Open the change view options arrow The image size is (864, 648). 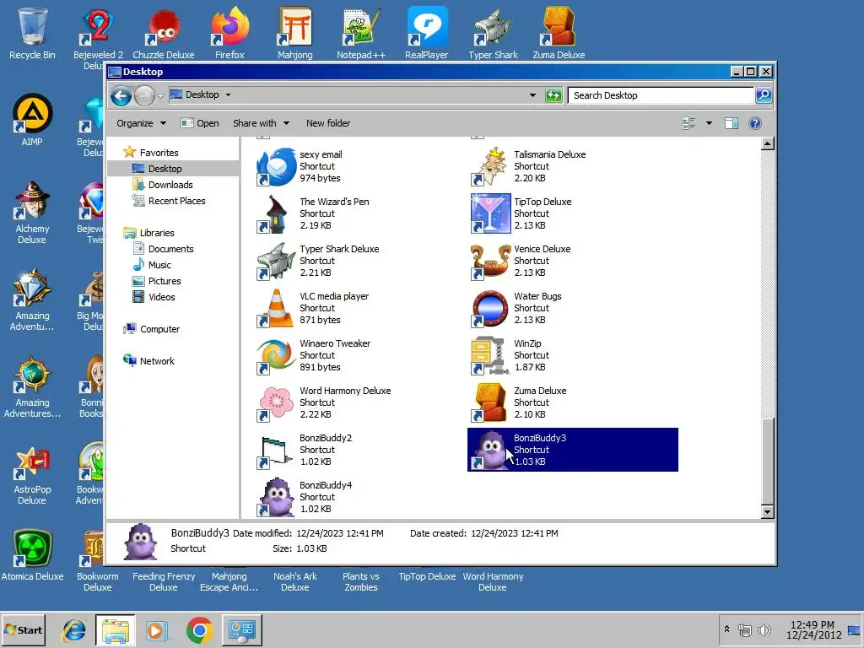[x=709, y=123]
